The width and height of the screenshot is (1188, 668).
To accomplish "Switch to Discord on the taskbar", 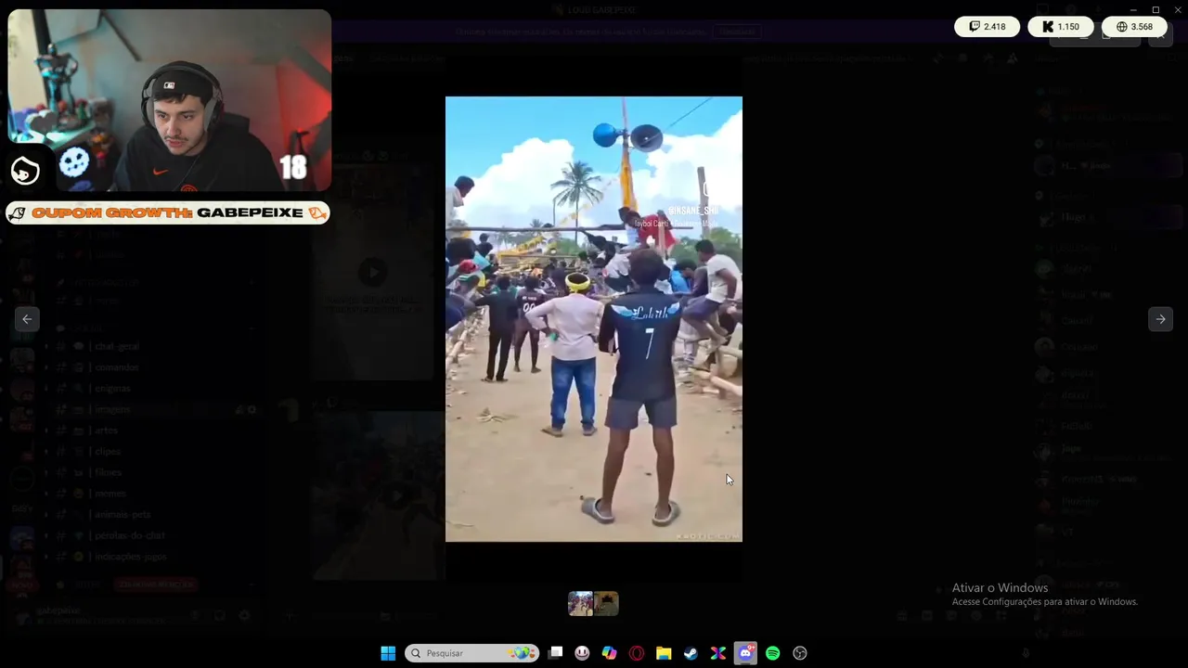I will tap(745, 653).
